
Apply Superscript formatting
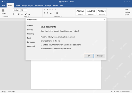[x=26, y=14]
